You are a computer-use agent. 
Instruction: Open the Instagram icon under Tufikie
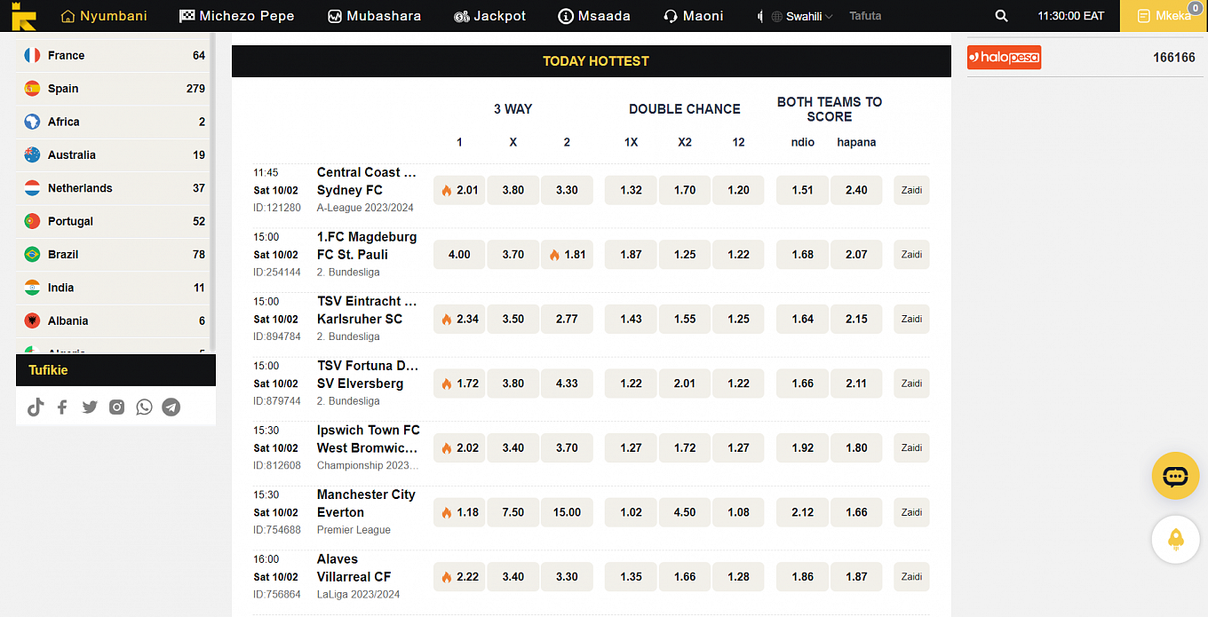(116, 407)
